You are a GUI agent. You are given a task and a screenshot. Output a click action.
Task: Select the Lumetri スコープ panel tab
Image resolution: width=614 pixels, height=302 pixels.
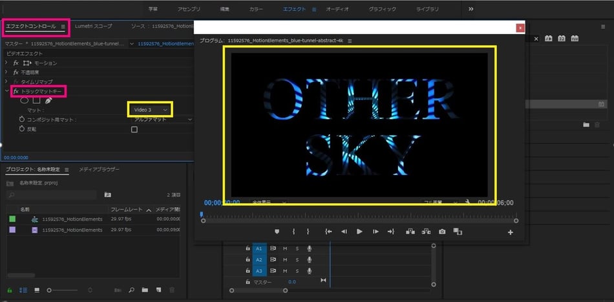pyautogui.click(x=93, y=26)
